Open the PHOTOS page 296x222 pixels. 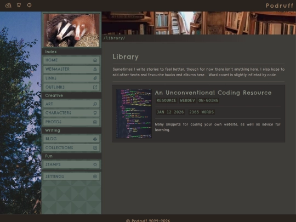click(x=71, y=122)
